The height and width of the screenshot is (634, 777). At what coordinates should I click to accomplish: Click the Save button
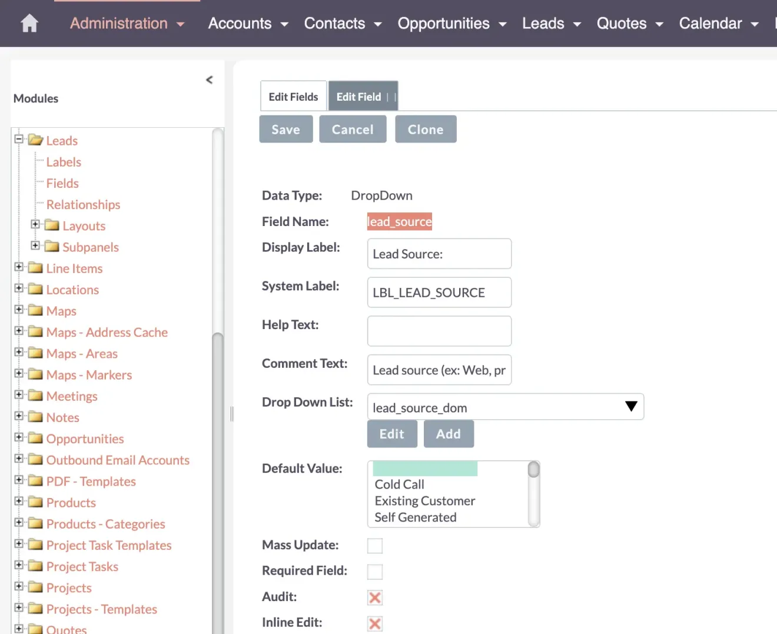(285, 129)
